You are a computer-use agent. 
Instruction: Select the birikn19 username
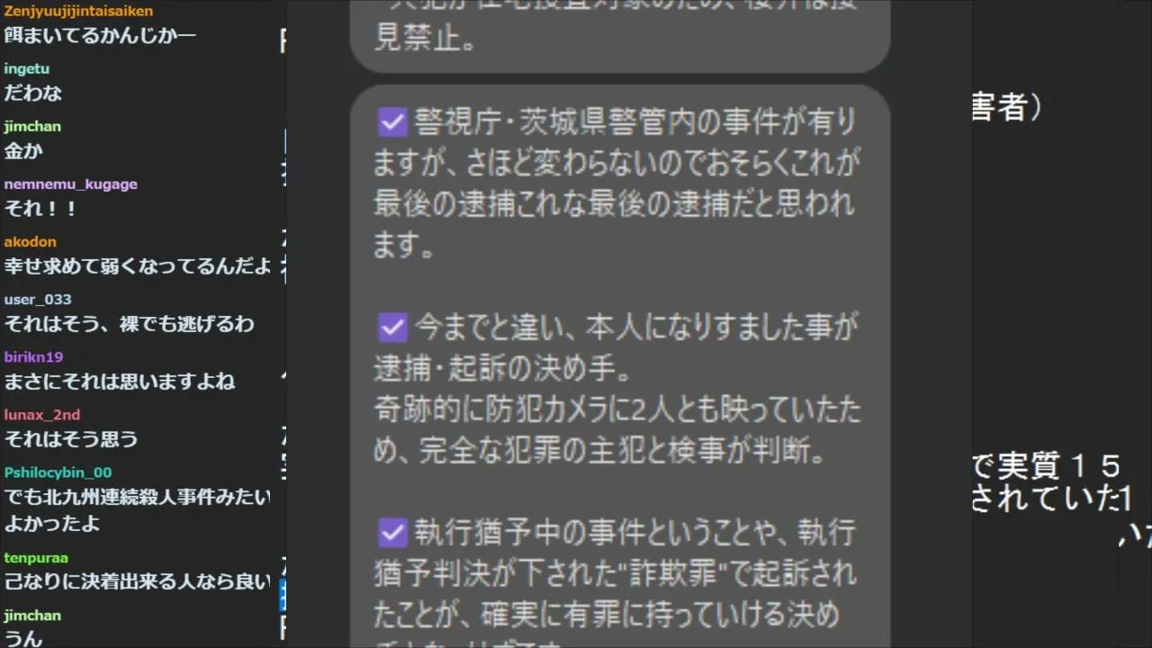pyautogui.click(x=33, y=356)
